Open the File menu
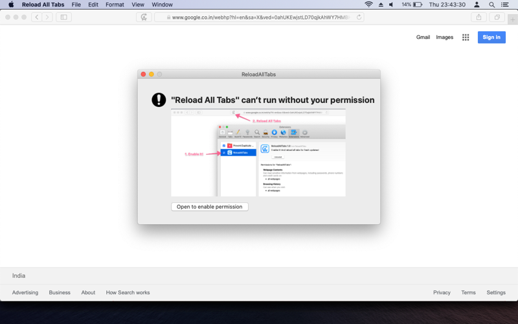 tap(76, 5)
